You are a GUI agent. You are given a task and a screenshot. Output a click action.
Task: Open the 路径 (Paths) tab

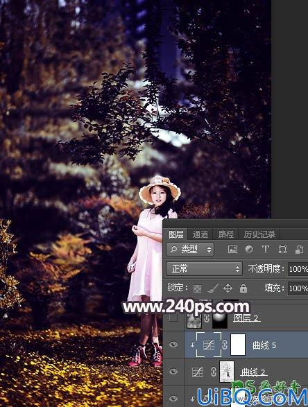point(225,234)
